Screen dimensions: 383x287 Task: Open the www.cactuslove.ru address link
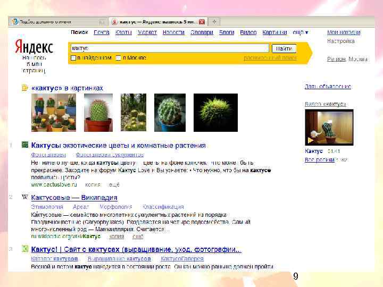coord(54,184)
